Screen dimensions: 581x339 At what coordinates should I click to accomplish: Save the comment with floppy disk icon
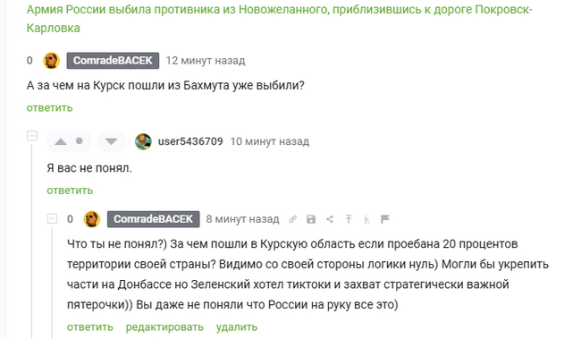click(x=311, y=219)
